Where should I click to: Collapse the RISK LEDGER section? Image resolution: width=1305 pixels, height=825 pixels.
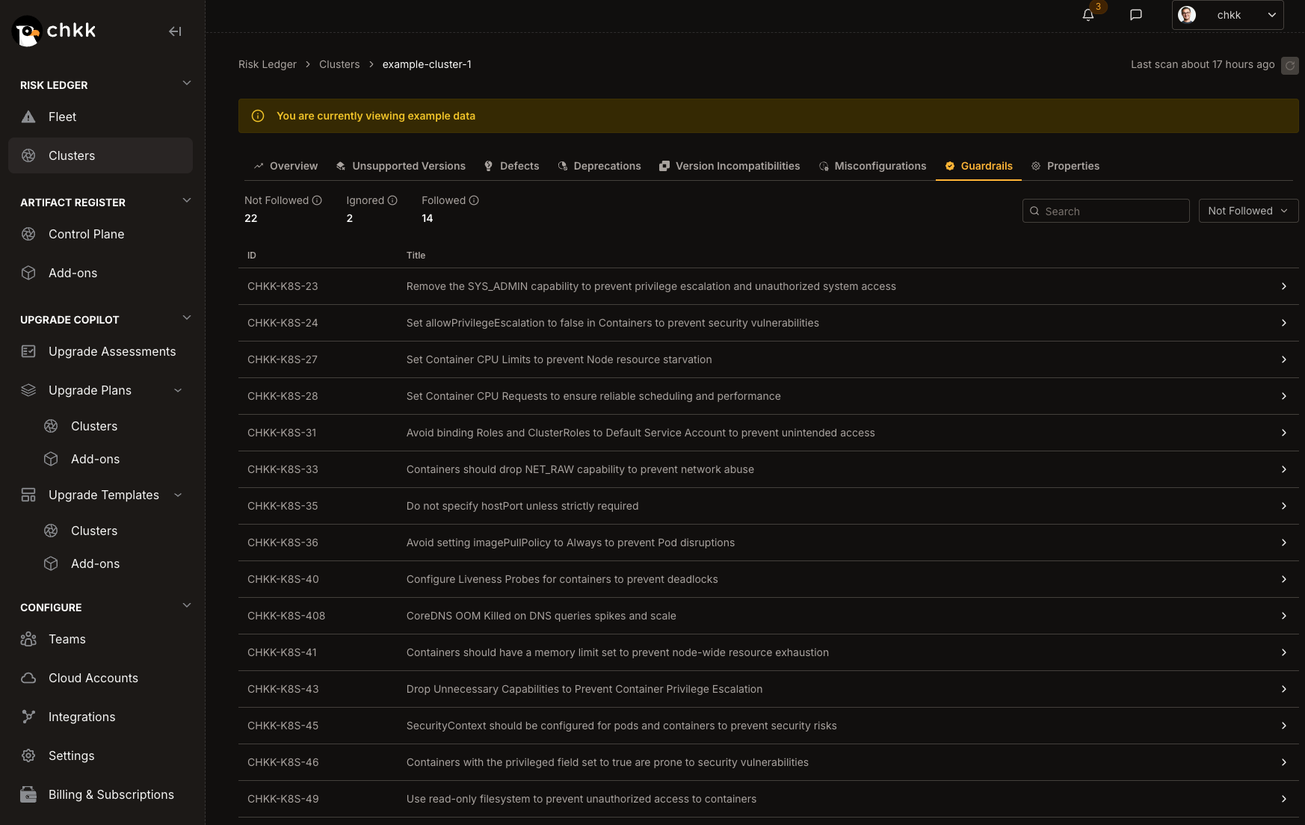tap(187, 83)
